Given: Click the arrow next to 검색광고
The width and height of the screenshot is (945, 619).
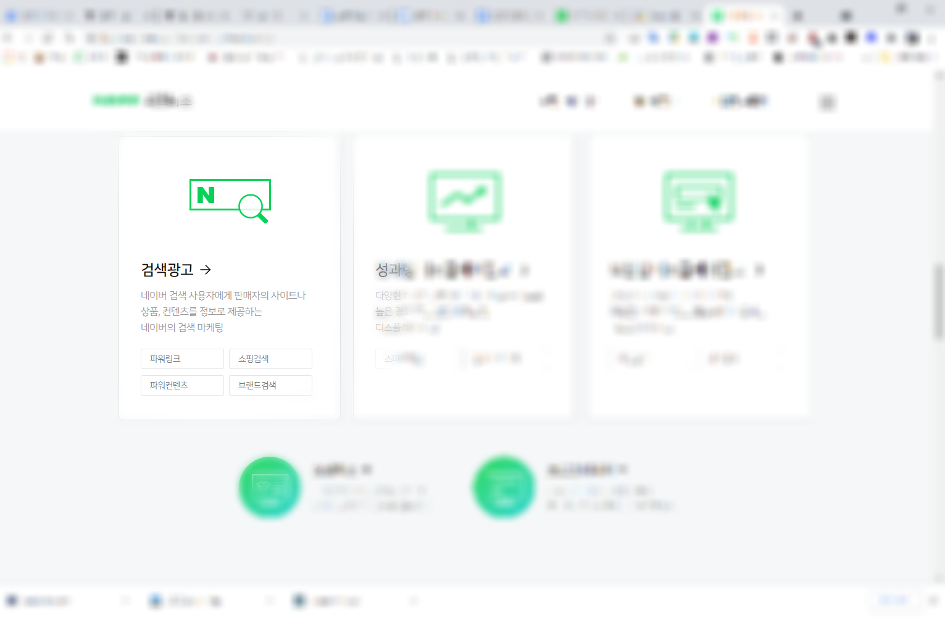Looking at the screenshot, I should pyautogui.click(x=206, y=270).
